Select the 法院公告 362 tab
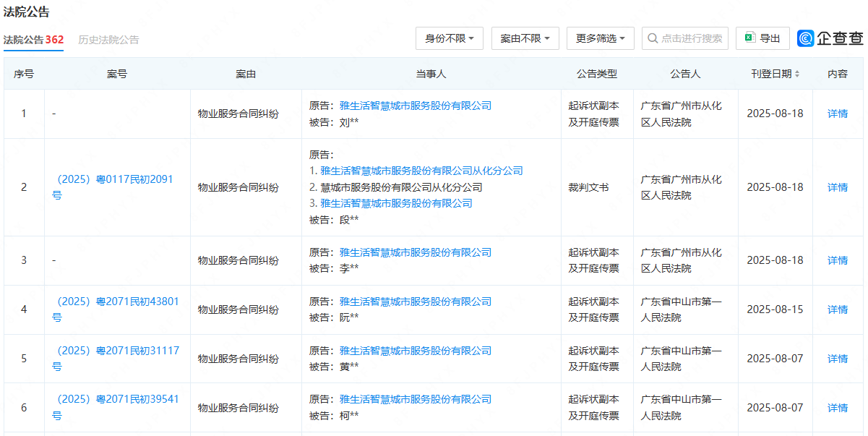Viewport: 868px width, 436px height. 33,40
